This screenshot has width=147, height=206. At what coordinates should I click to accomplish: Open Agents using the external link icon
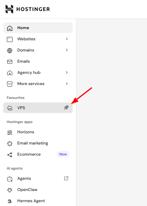66,178
